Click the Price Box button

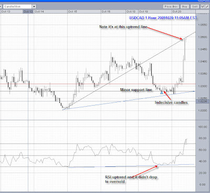coord(171,7)
